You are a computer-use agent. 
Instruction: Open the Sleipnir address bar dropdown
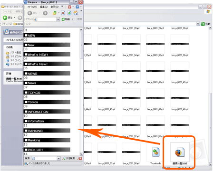pyautogui.click(x=58, y=19)
